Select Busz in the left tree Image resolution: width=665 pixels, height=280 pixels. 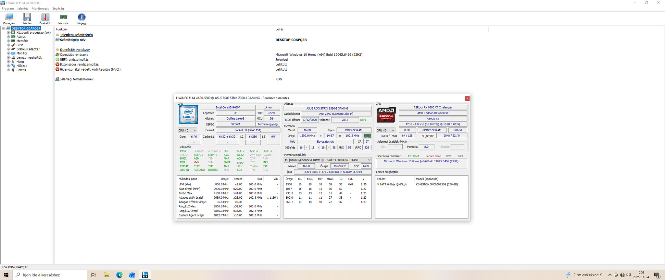(20, 45)
